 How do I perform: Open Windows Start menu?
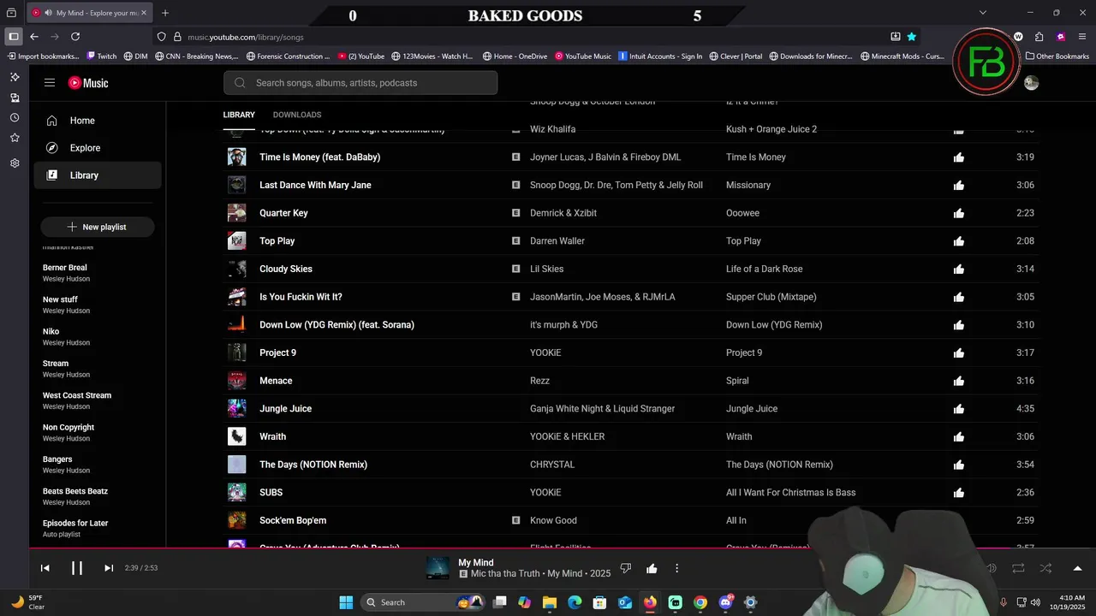pyautogui.click(x=346, y=602)
